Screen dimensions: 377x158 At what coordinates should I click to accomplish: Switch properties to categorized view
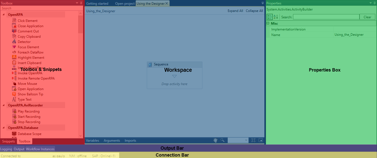(269, 17)
